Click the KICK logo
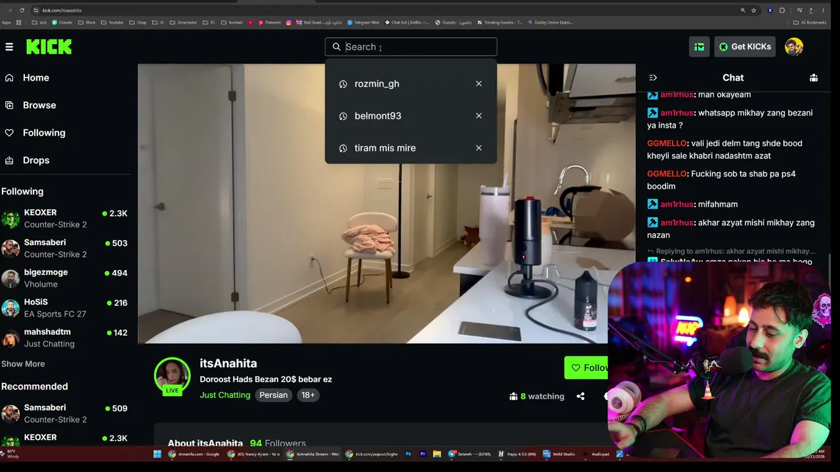Image resolution: width=840 pixels, height=472 pixels. tap(49, 47)
